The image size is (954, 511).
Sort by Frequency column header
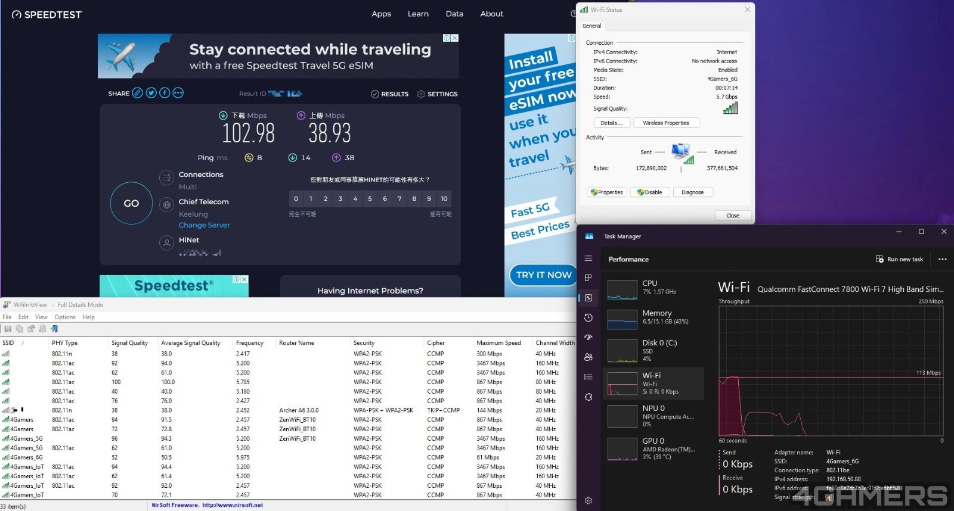(x=255, y=343)
